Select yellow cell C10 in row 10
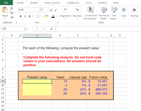The width and height of the screenshot is (141, 111). 37,85
